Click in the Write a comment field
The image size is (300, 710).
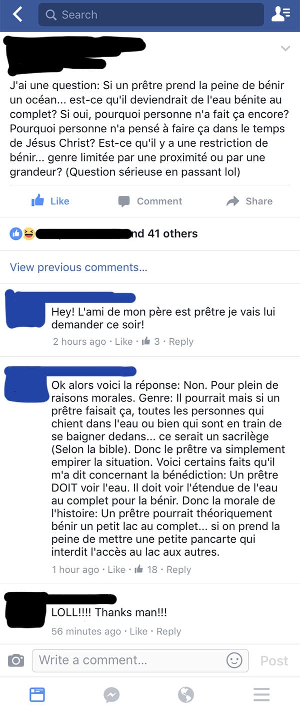(x=140, y=660)
